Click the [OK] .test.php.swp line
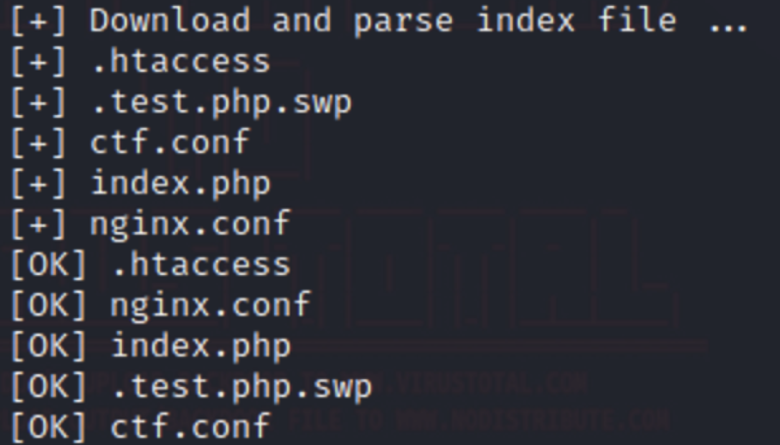The height and width of the screenshot is (445, 780). pos(191,387)
